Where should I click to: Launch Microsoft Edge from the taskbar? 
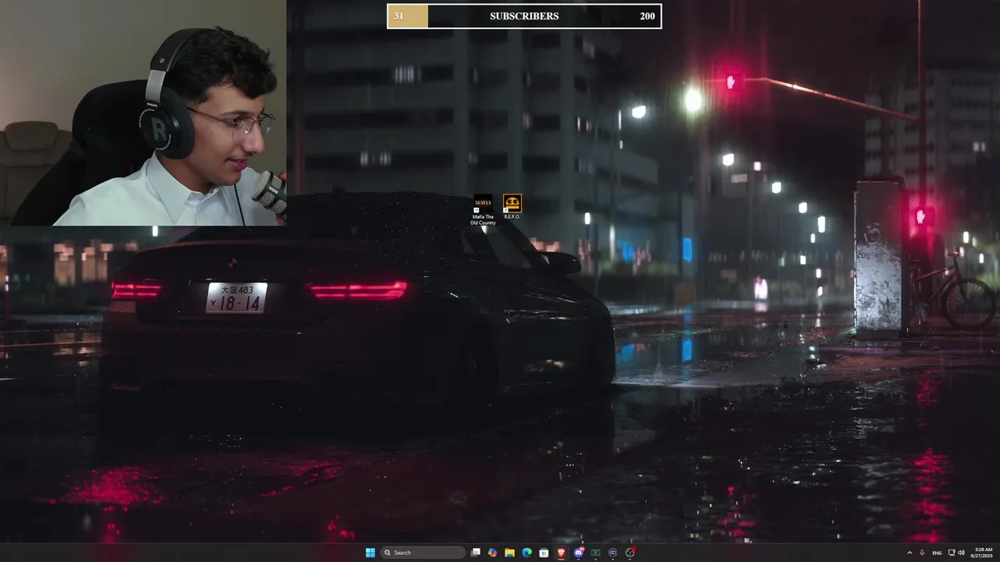coord(527,553)
